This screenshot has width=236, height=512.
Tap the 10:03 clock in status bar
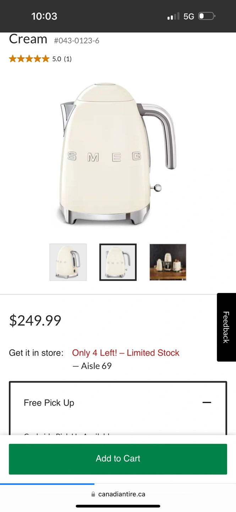(x=44, y=16)
